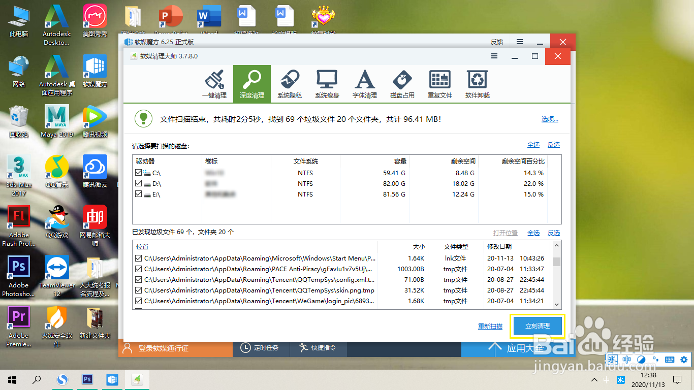Open 快捷指令 quick commands
694x390 pixels.
(x=318, y=348)
